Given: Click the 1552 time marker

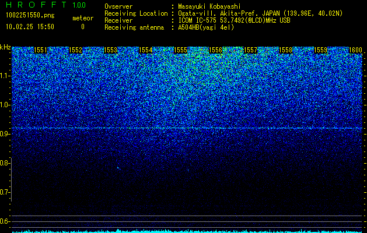Looking at the screenshot, I should click(76, 50).
